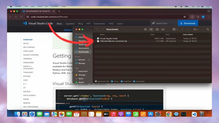Image resolution: width=219 pixels, height=123 pixels.
Task: Open DEV CONTAINERS docs section
Action: tap(31, 107)
